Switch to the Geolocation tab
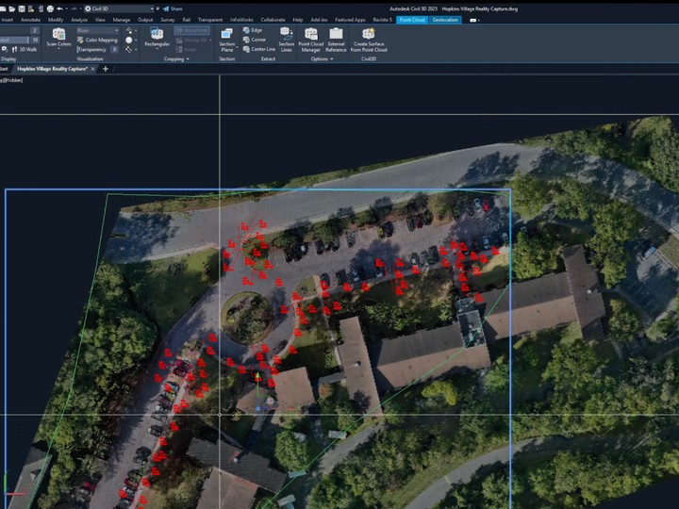 tap(445, 20)
